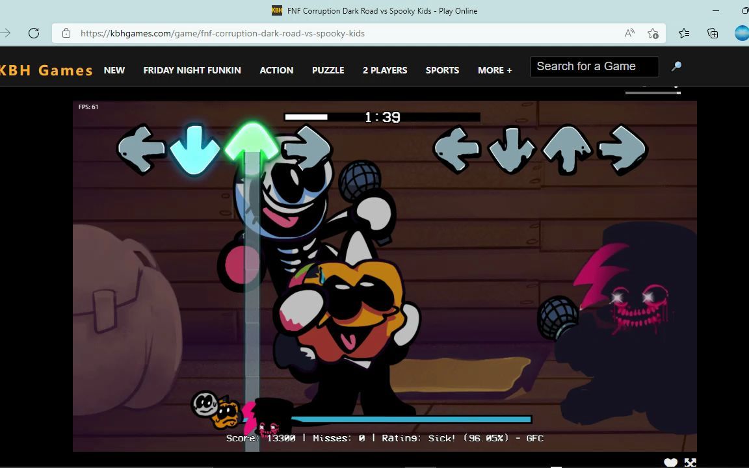Screen dimensions: 749x468
Task: Click the blue health bar
Action: [412, 419]
